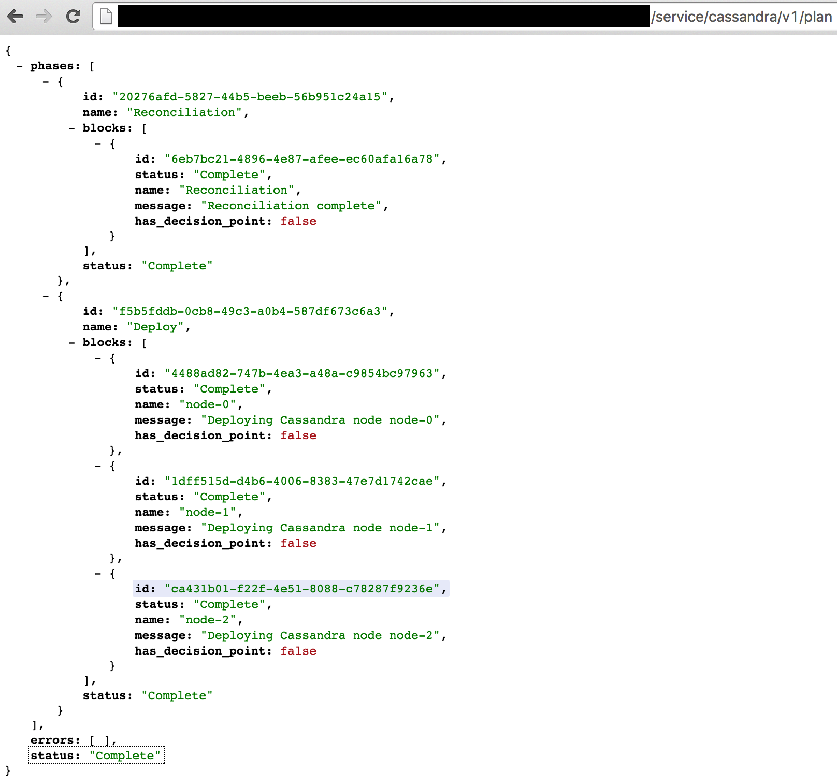Click the browser Forward arrow
The width and height of the screenshot is (837, 784).
tap(44, 17)
